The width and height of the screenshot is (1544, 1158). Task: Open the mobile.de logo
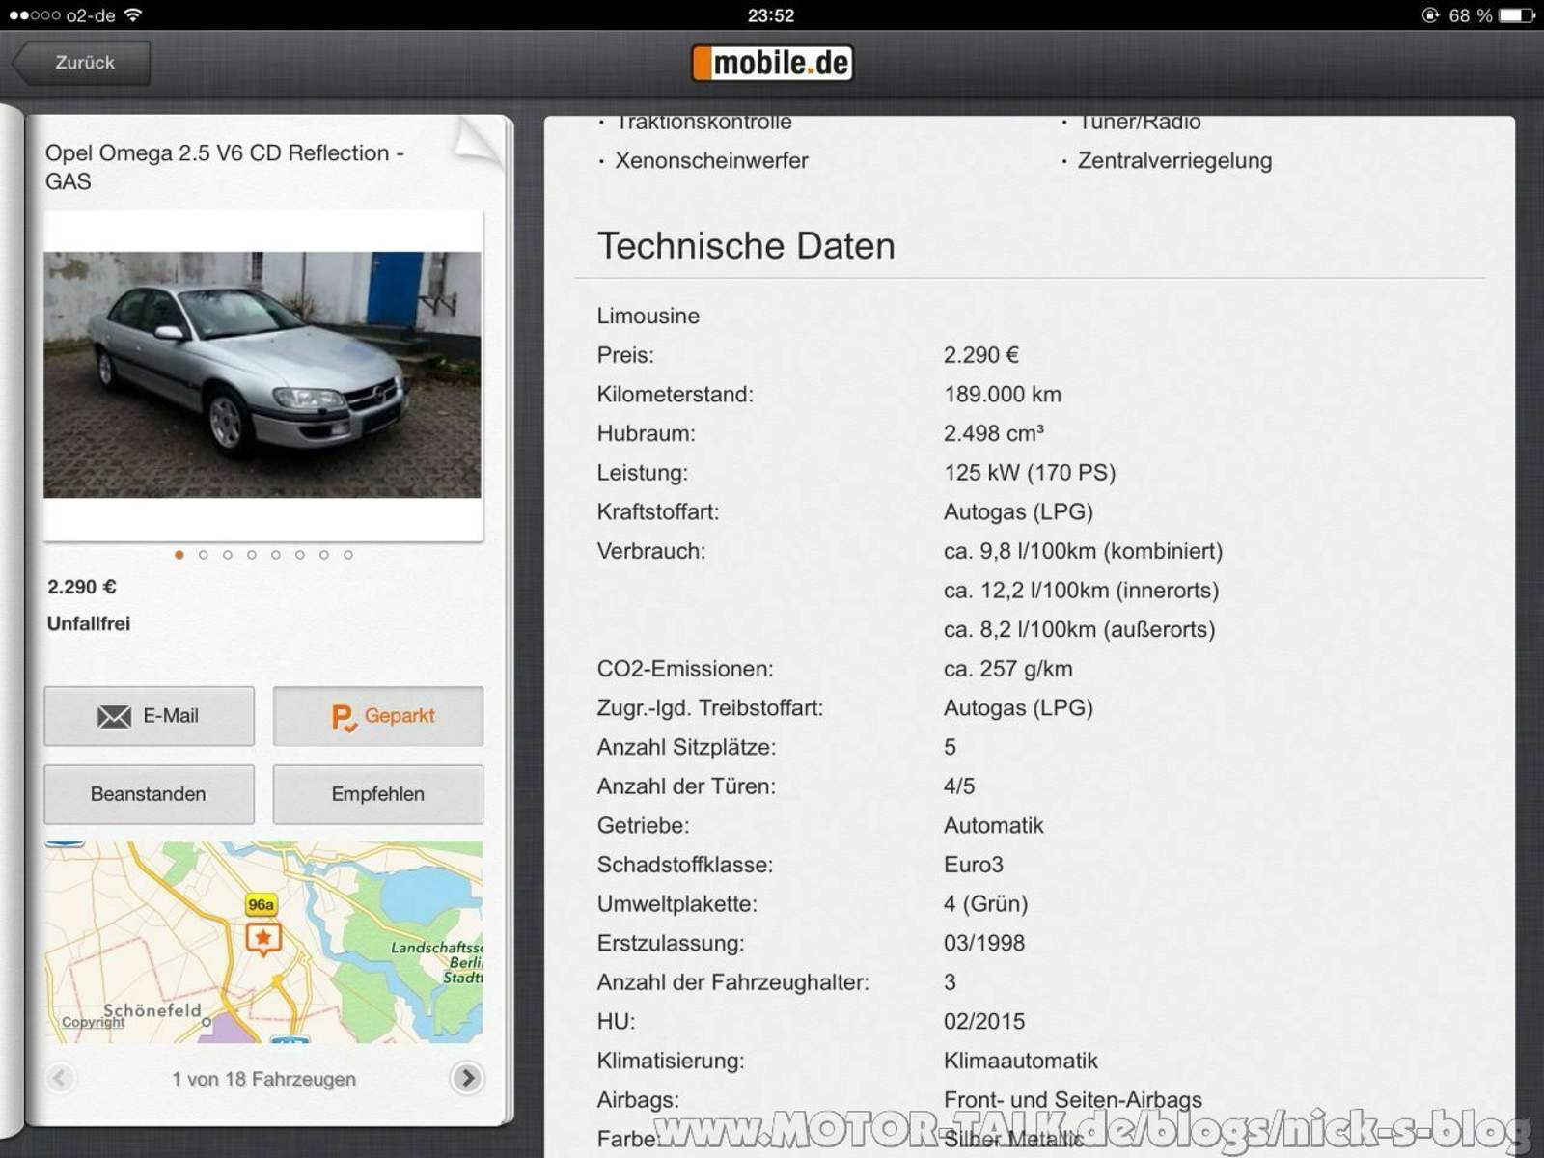coord(772,64)
